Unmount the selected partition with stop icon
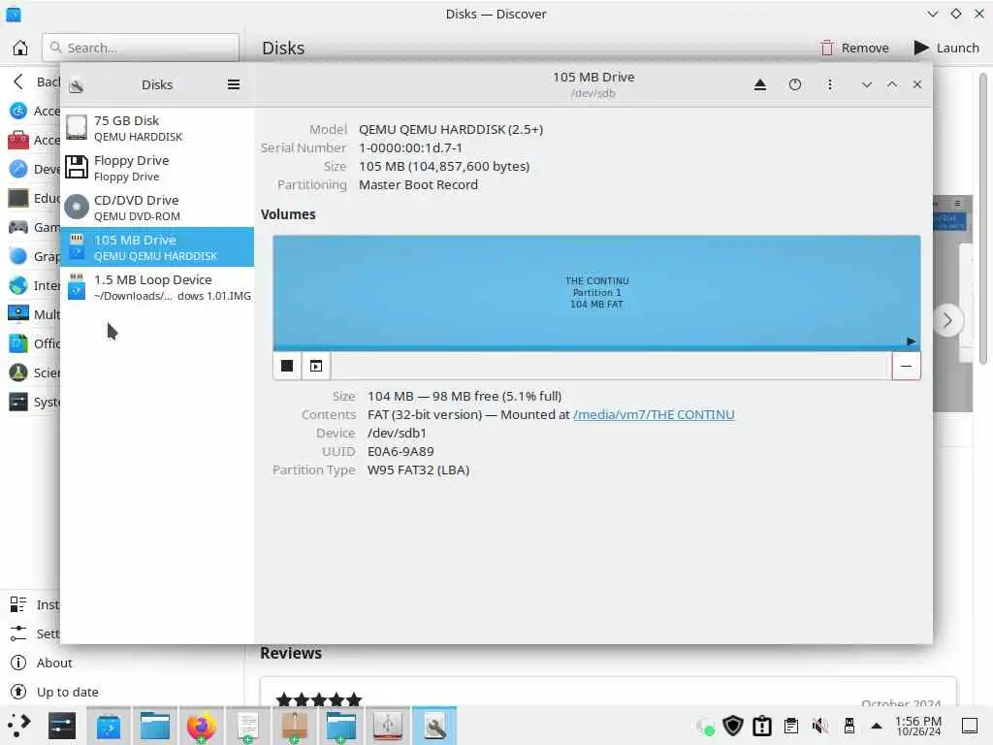Image resolution: width=993 pixels, height=745 pixels. (287, 366)
